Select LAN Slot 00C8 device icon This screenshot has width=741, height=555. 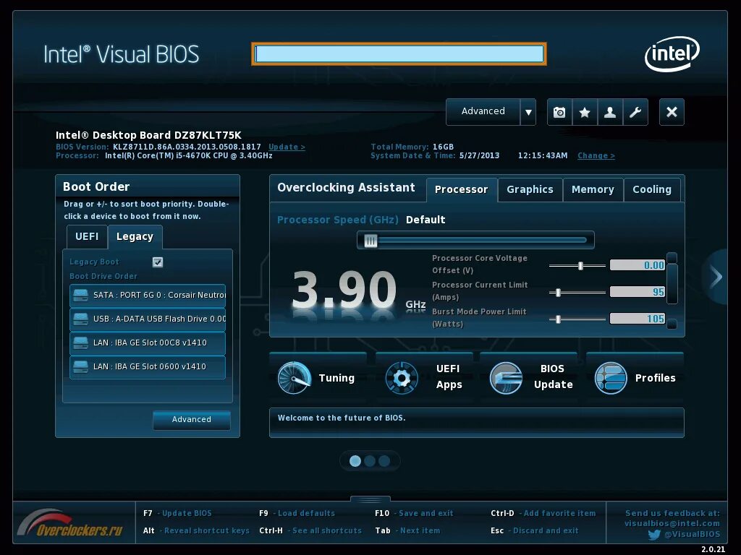[x=81, y=343]
